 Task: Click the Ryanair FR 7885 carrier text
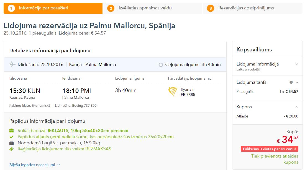188,92
